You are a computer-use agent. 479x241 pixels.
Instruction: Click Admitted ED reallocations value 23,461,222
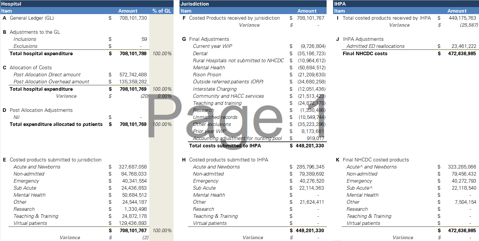coord(464,46)
